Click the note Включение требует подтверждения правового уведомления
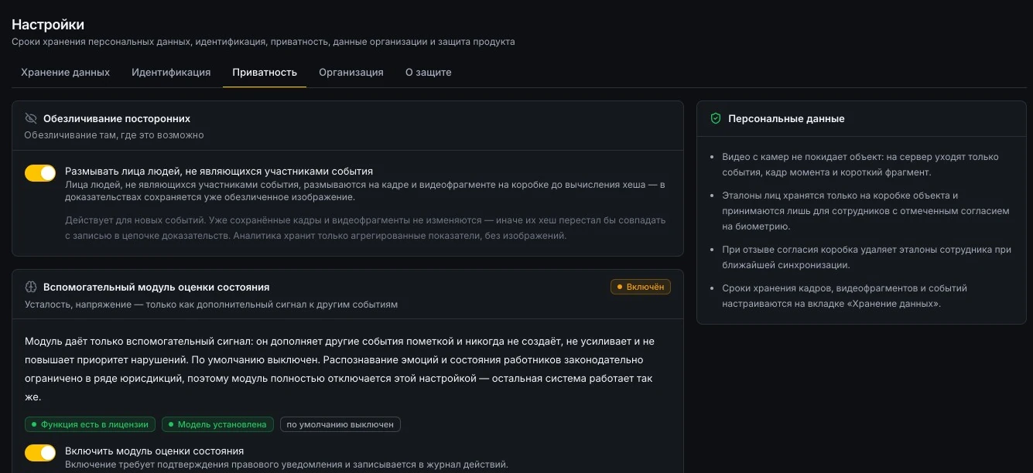 click(286, 464)
